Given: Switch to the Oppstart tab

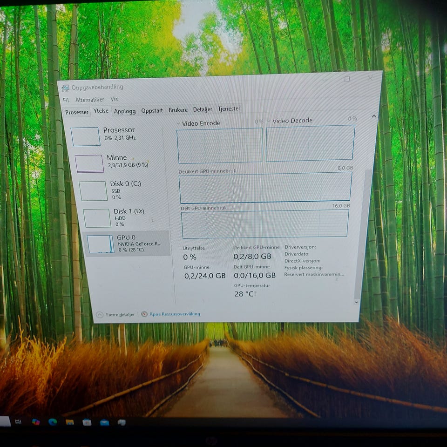Looking at the screenshot, I should pos(152,110).
